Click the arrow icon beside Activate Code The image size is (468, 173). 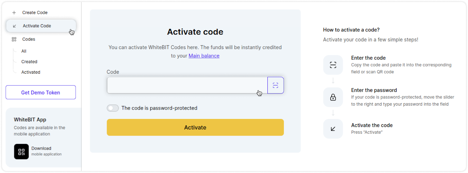tap(14, 26)
